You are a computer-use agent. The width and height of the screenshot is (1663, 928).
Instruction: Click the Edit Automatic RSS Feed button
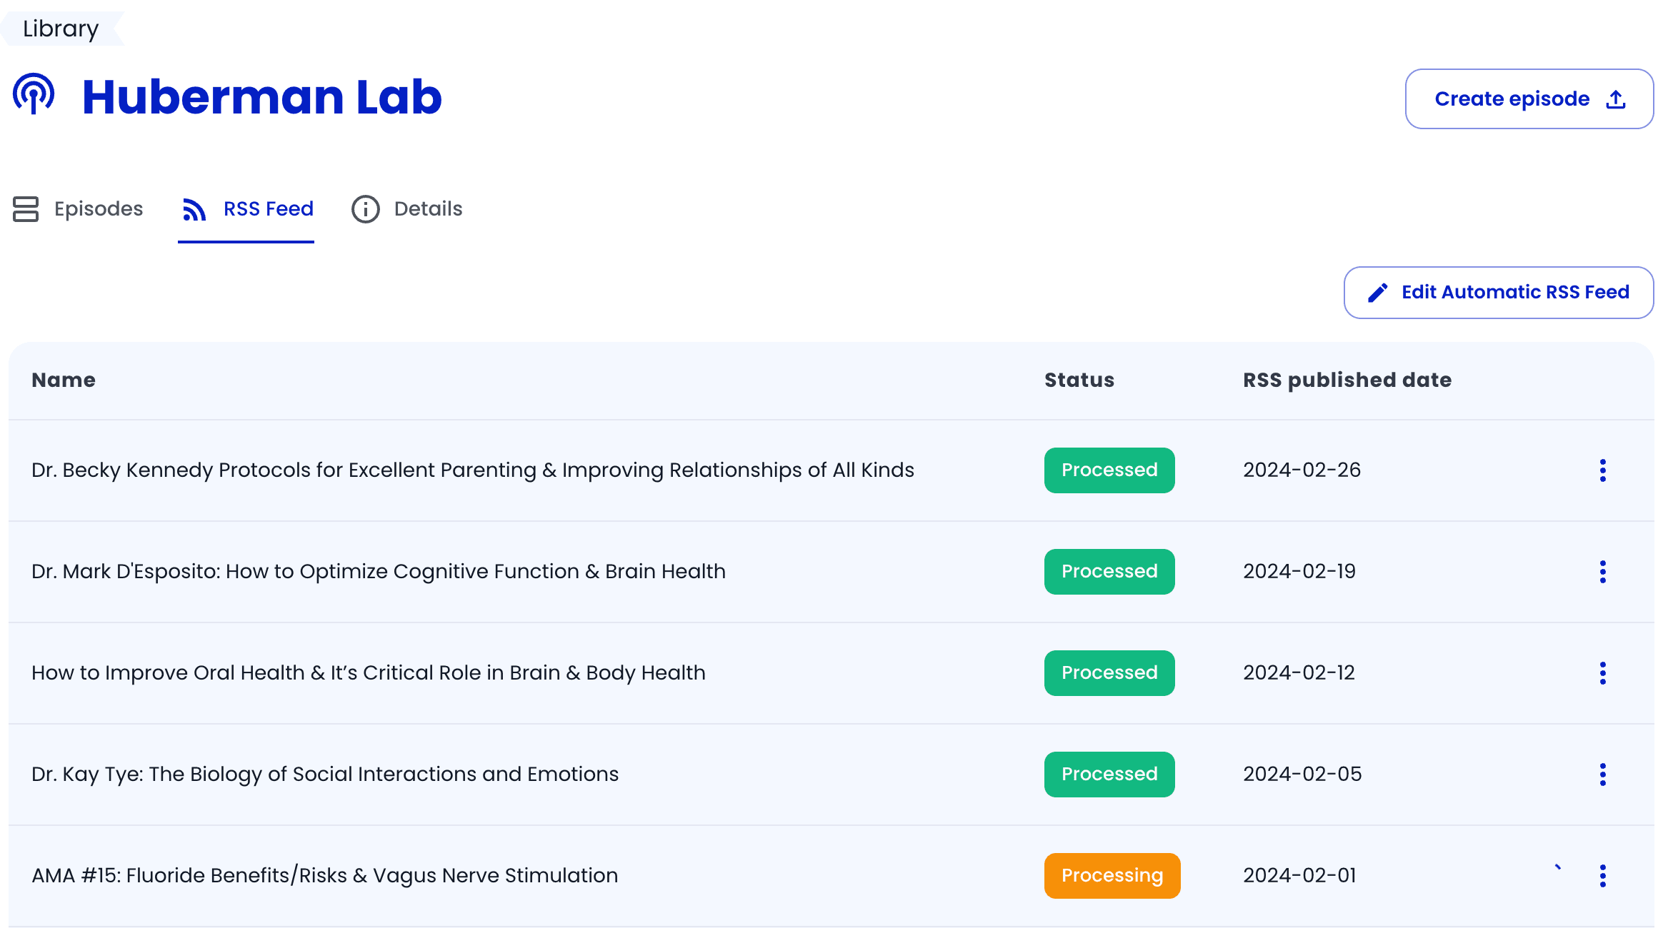click(x=1499, y=292)
